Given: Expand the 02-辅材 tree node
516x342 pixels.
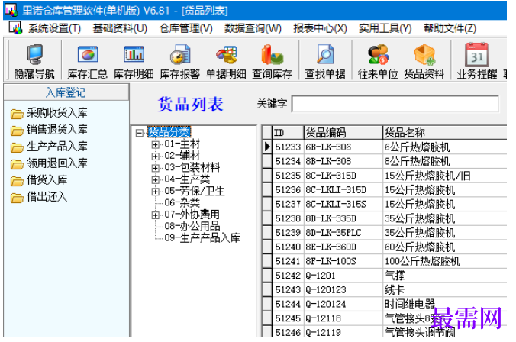Looking at the screenshot, I should [x=155, y=156].
